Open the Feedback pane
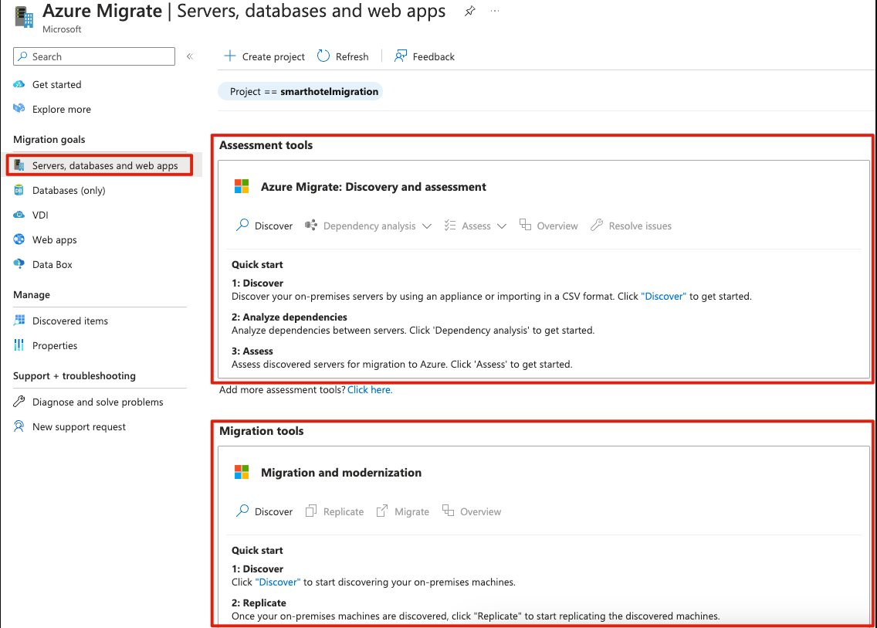Screen dimensions: 877x628 tap(425, 56)
